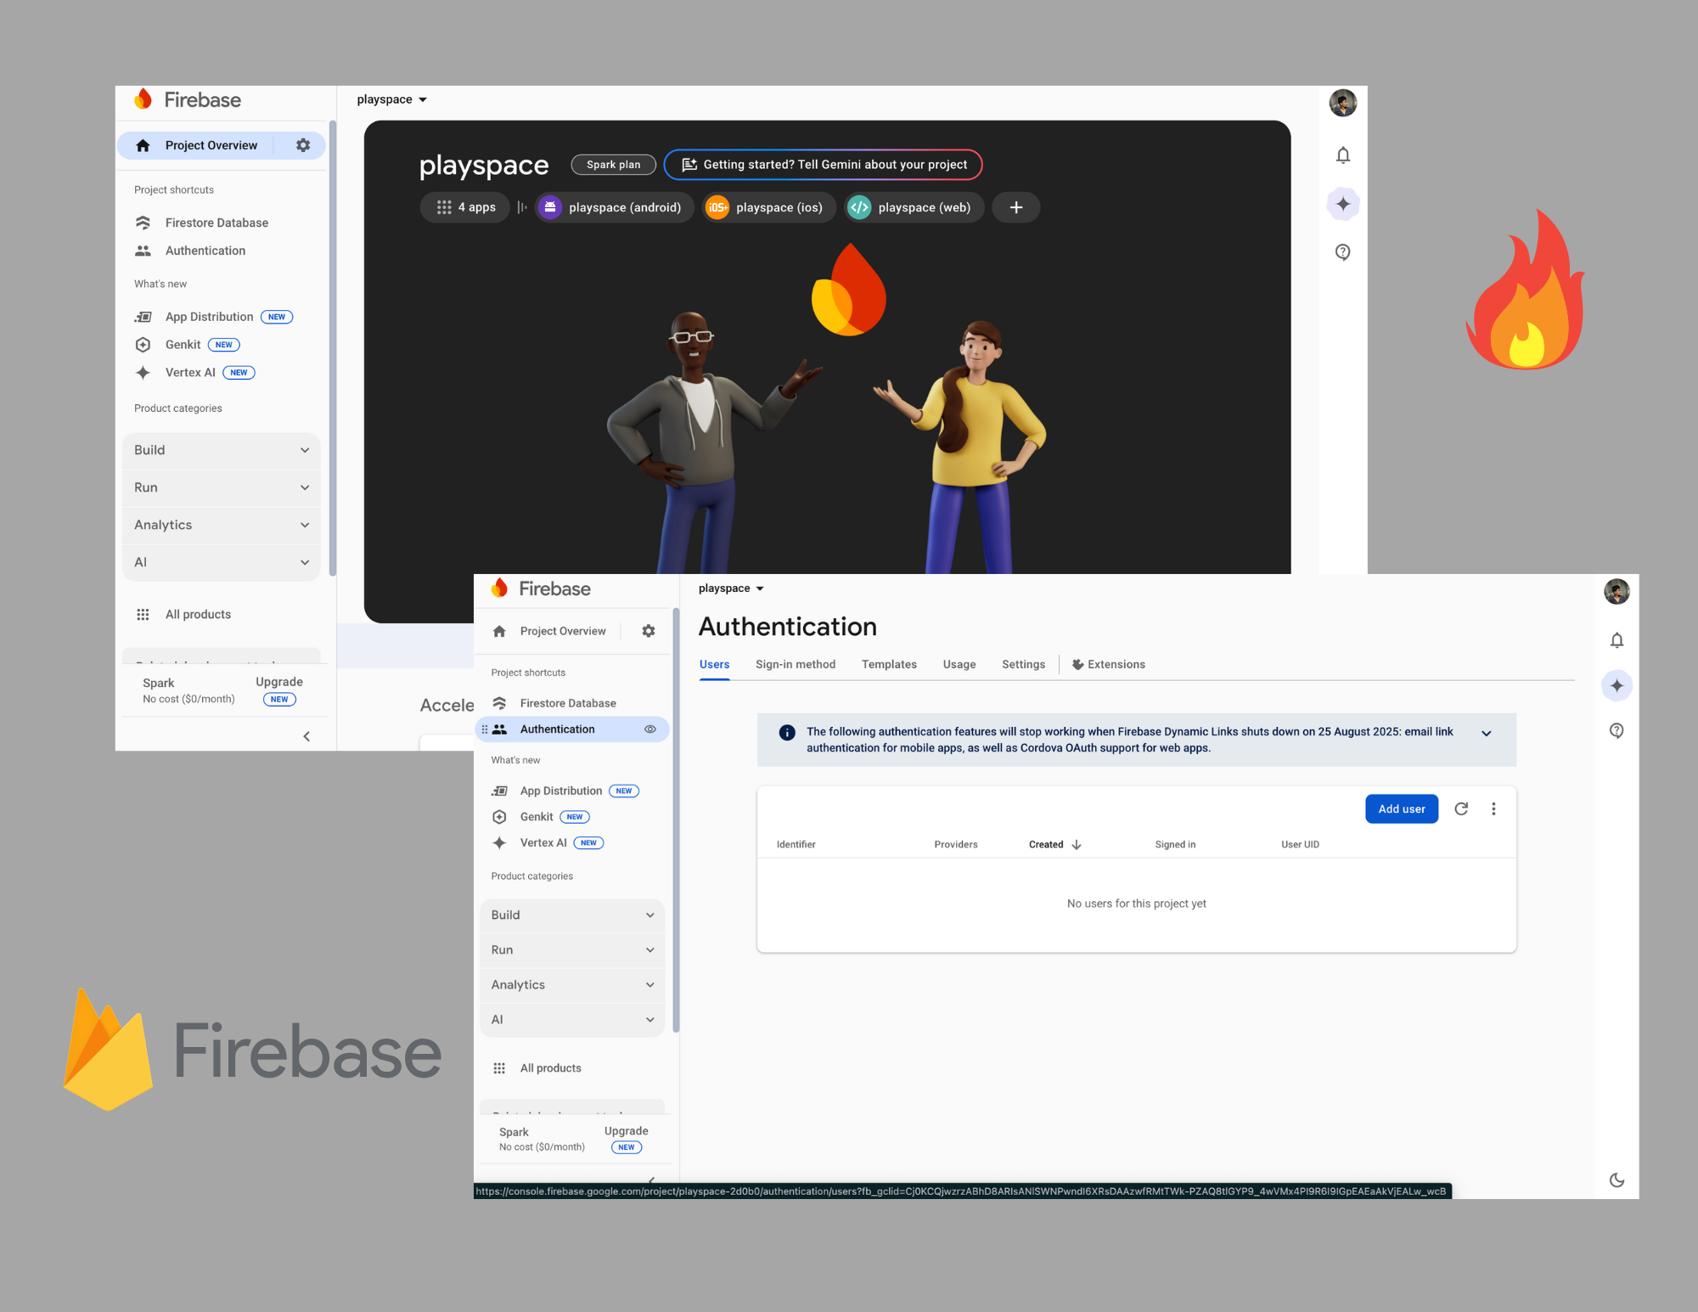This screenshot has width=1698, height=1312.
Task: Switch to Users tab
Action: point(714,665)
